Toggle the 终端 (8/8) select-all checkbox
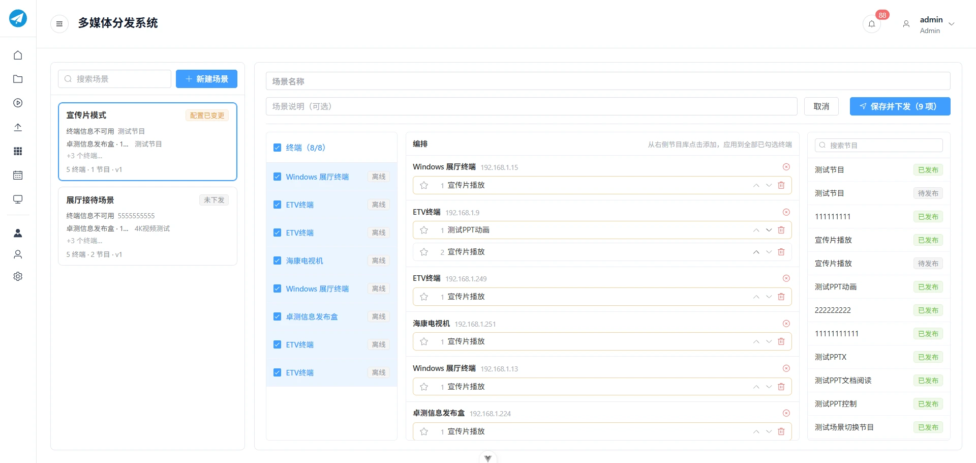 [277, 148]
